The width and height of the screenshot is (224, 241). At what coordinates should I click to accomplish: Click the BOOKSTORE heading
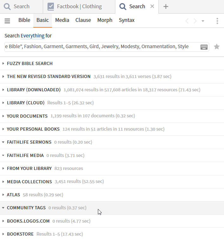click(x=20, y=234)
